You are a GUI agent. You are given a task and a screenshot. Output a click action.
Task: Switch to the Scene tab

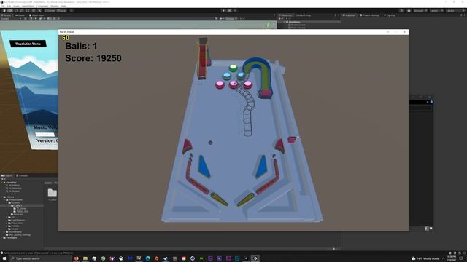(x=7, y=15)
